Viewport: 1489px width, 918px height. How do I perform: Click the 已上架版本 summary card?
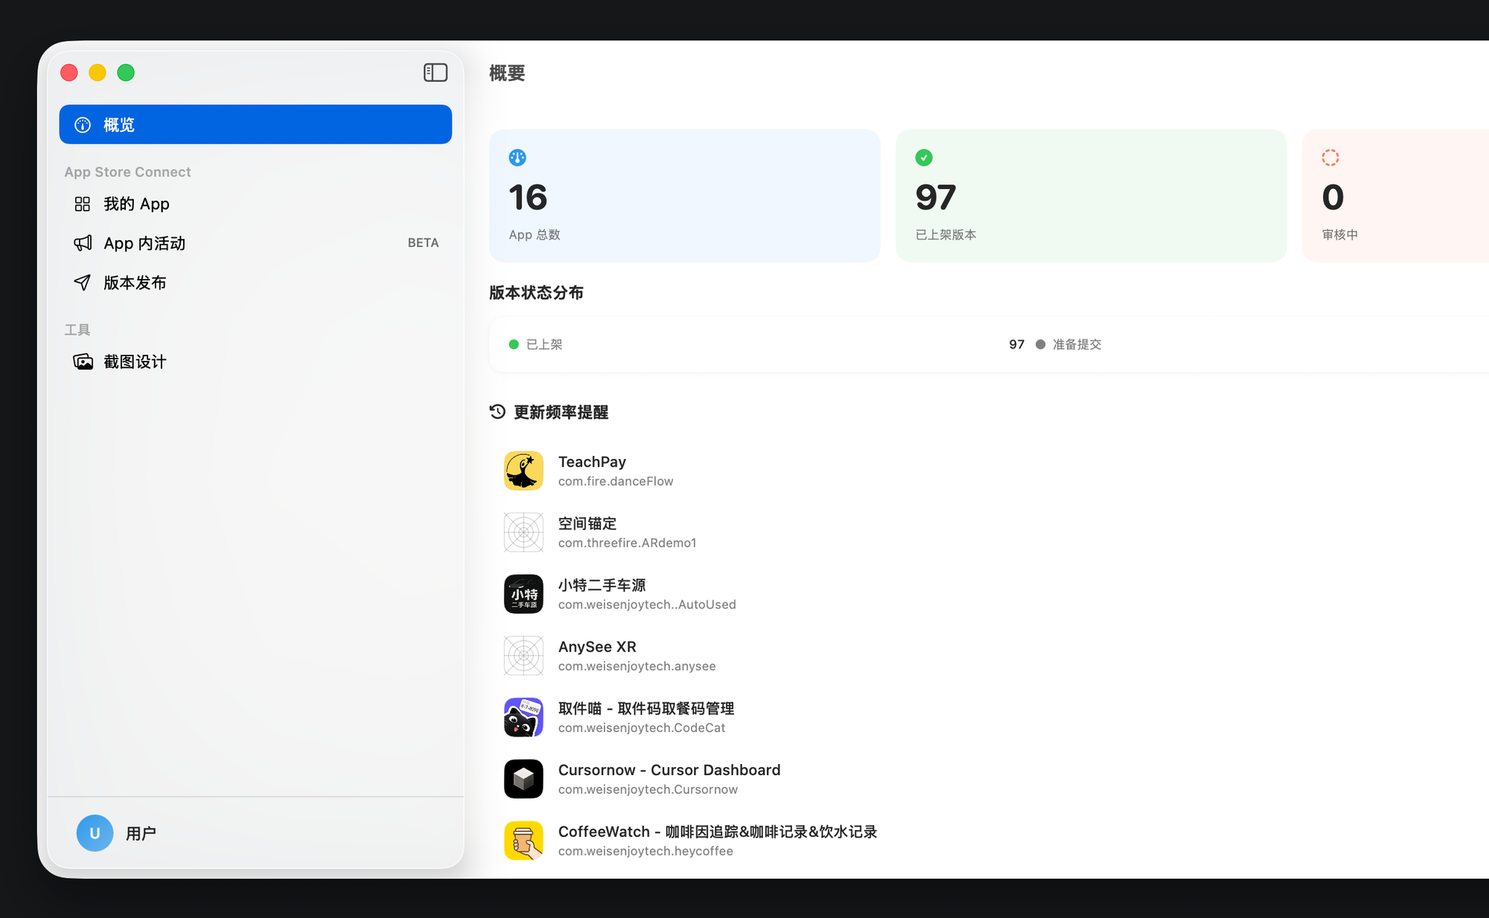point(1091,196)
